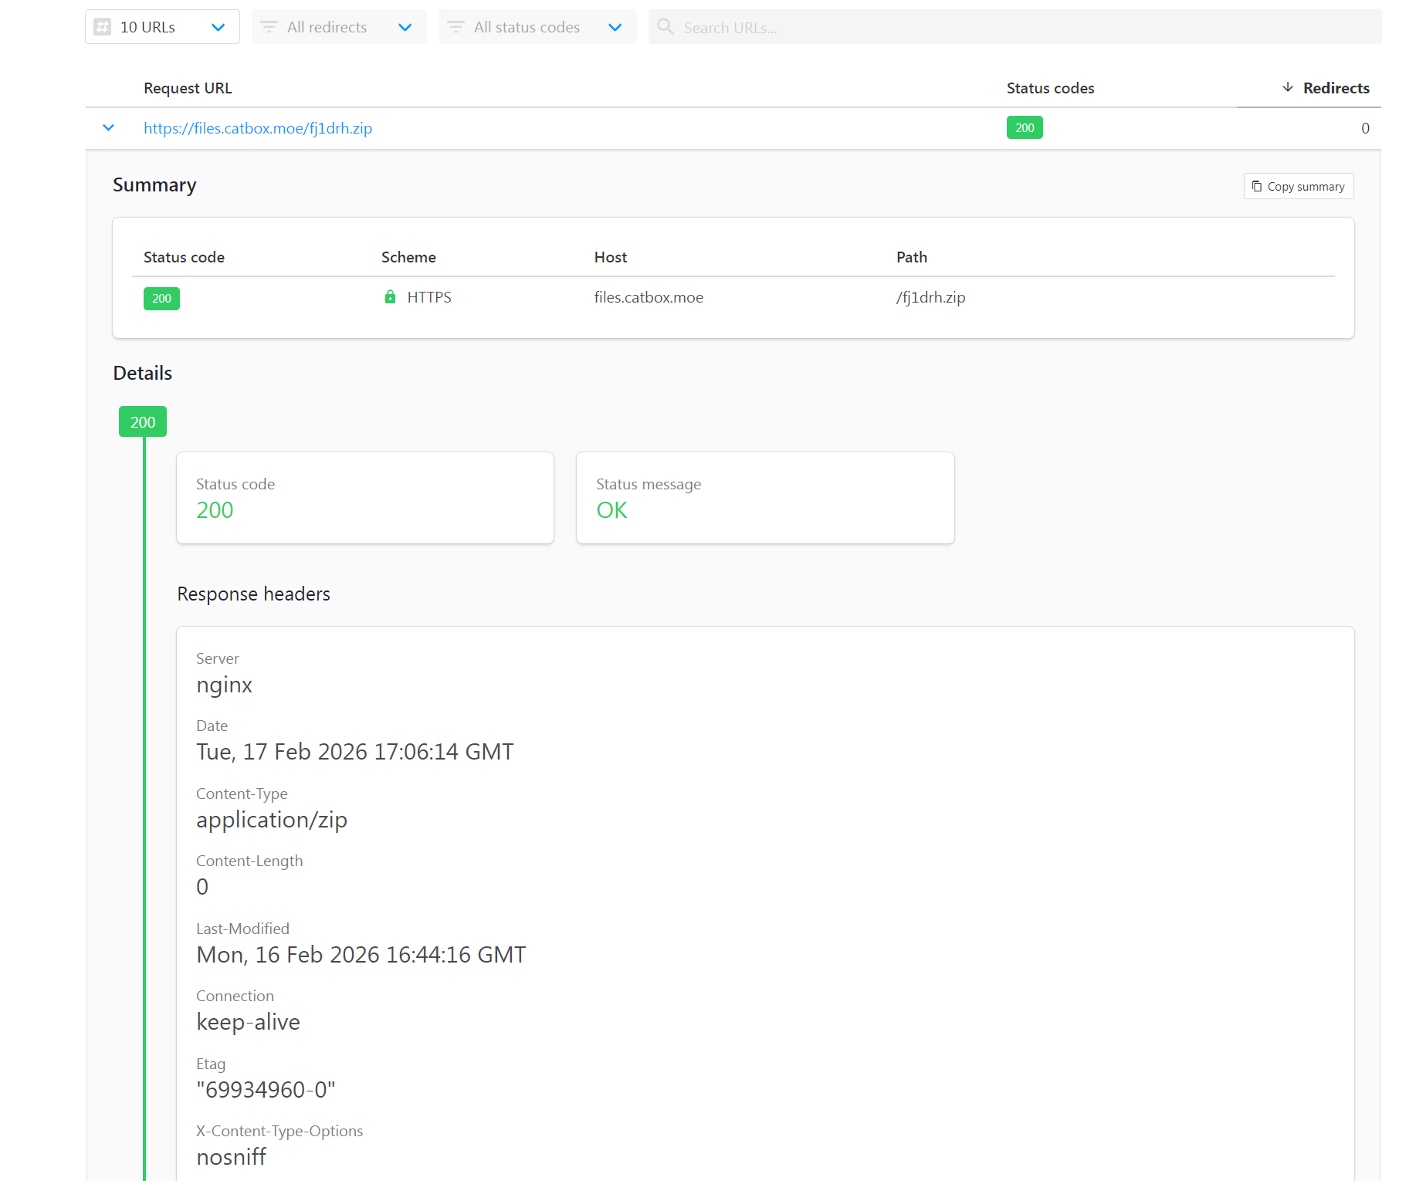The height and width of the screenshot is (1181, 1416).
Task: Click the copy icon in Copy summary
Action: point(1257,186)
